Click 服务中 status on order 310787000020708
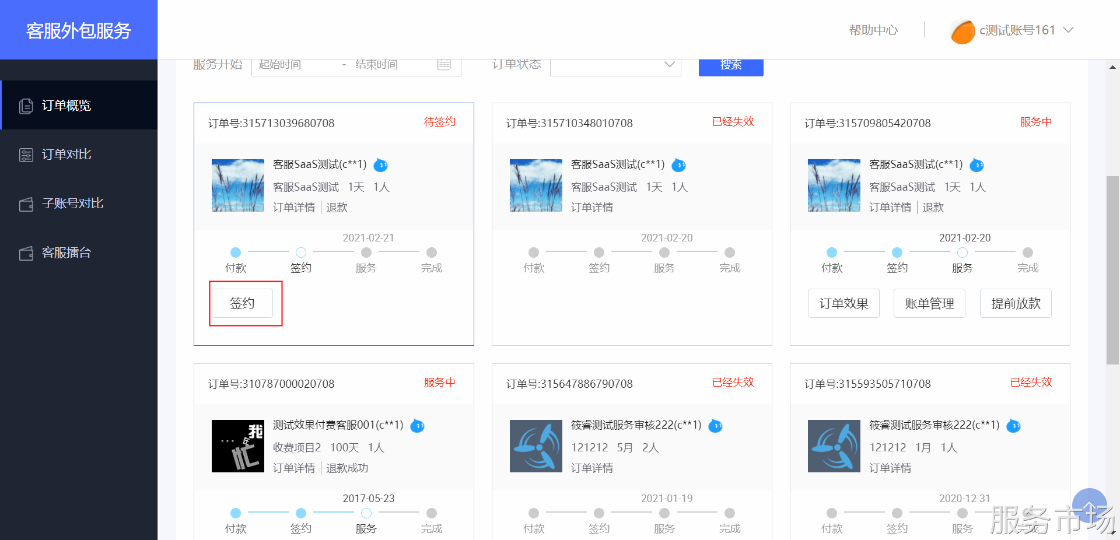Viewport: 1120px width, 540px height. pos(440,383)
